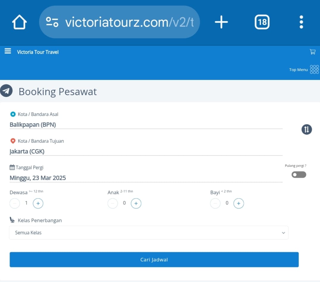Click the calendar icon beside Tanggal Pergi

pyautogui.click(x=12, y=167)
